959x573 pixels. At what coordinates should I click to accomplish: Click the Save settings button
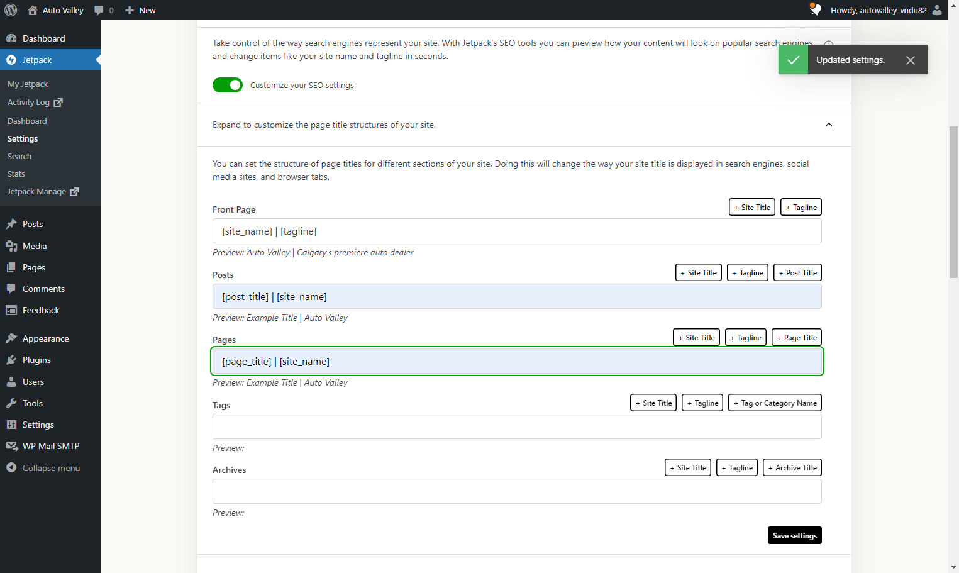795,535
